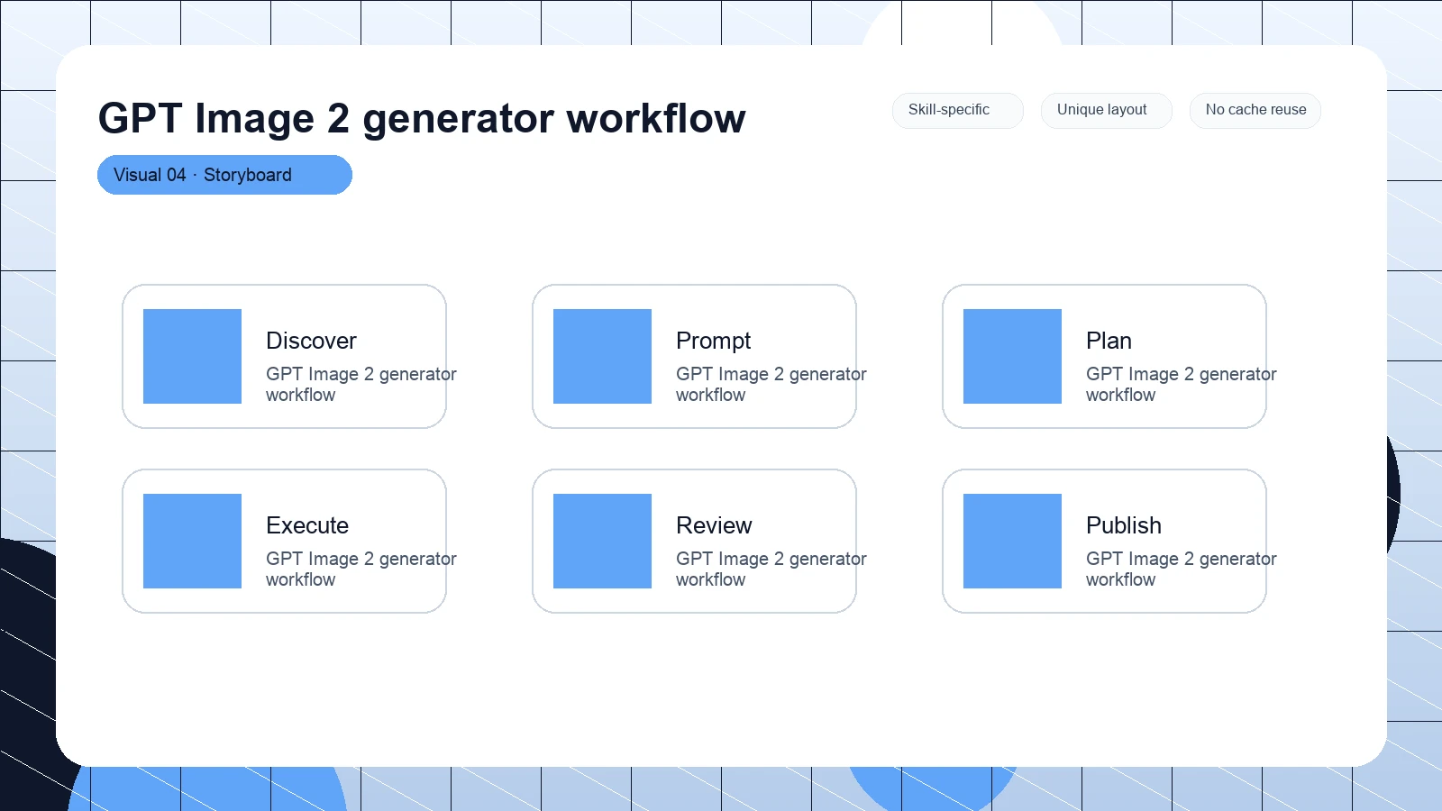1442x811 pixels.
Task: Click the Discover card title
Action: [311, 341]
